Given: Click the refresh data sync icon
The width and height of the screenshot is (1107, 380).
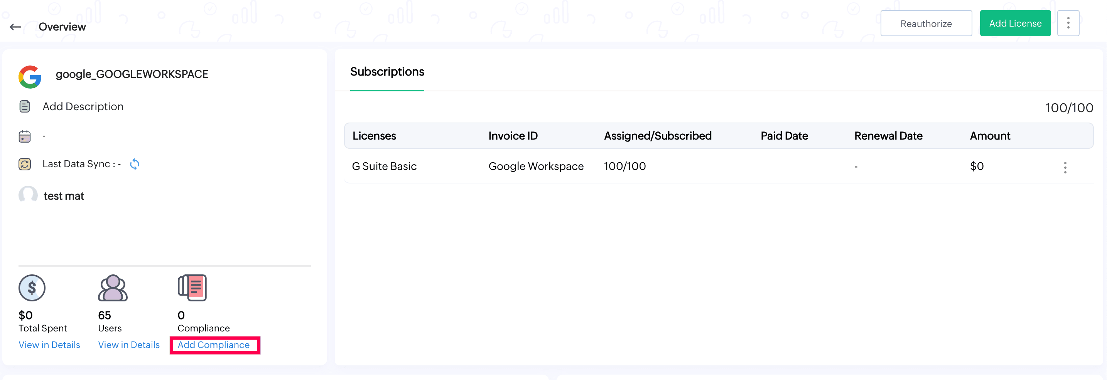Looking at the screenshot, I should (x=135, y=164).
